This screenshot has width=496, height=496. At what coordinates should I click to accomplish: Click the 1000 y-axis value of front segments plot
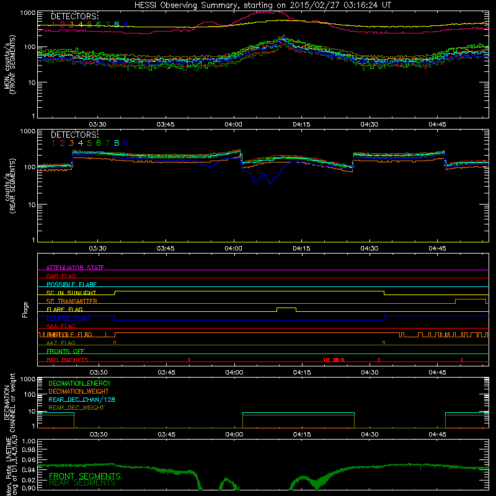[x=27, y=13]
